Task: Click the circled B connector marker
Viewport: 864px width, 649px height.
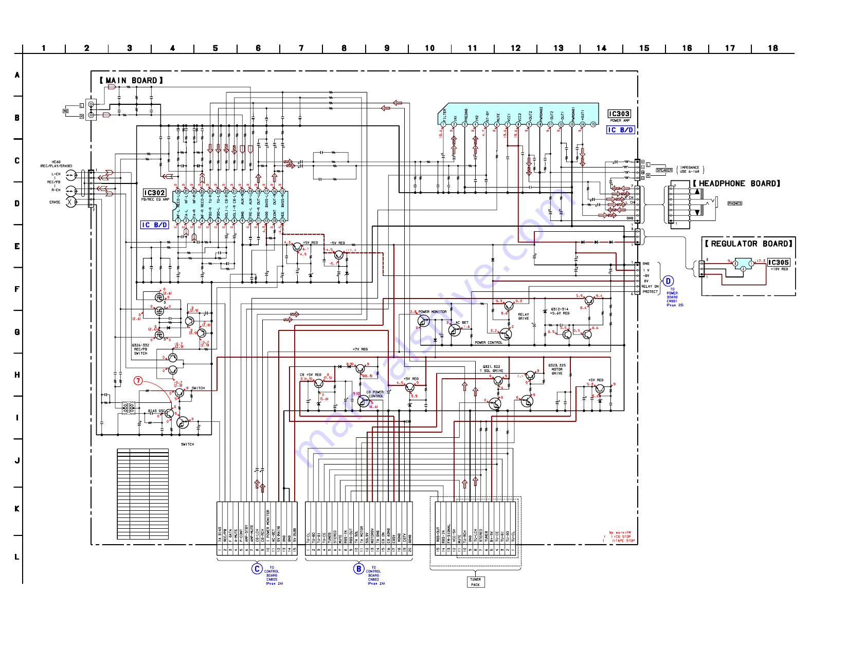Action: coord(359,569)
